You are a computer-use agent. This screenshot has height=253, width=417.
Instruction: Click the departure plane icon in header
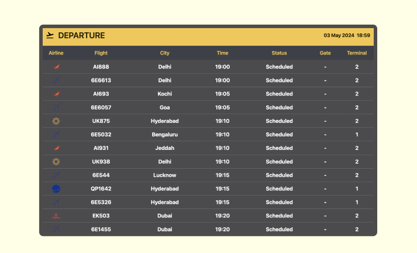50,35
